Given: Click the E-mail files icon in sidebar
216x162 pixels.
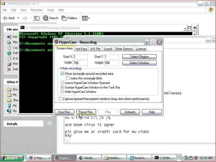Looking at the screenshot, I should tap(9, 58).
